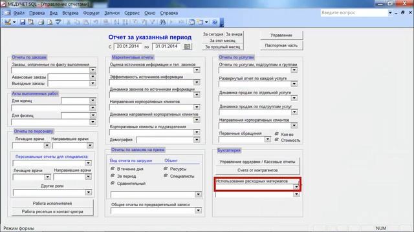The image size is (414, 232).
Task: Open Print Preview from the toolbar
Action: click(50, 22)
